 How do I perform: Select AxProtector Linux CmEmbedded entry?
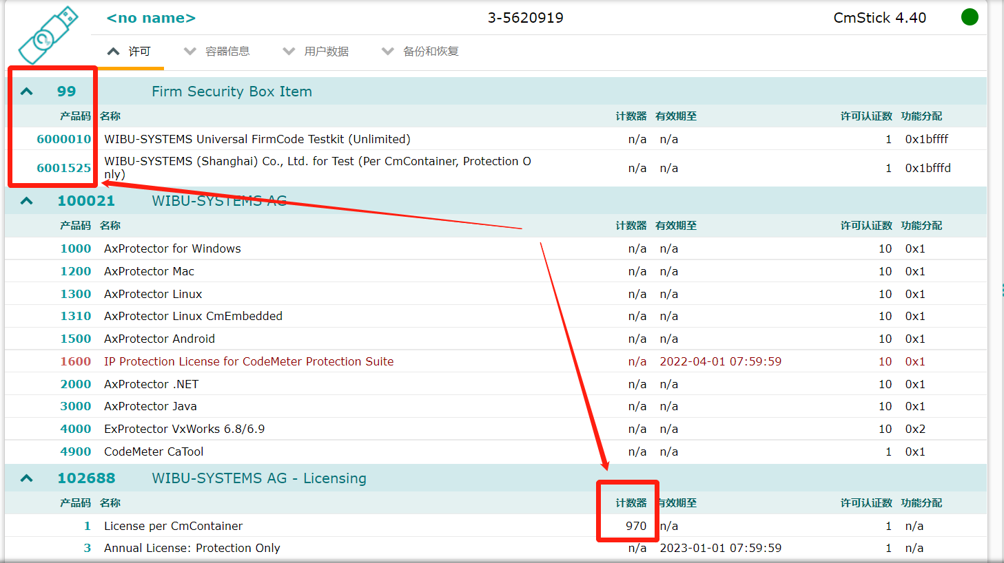(194, 316)
